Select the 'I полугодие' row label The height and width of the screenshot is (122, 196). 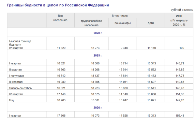pos(16,76)
